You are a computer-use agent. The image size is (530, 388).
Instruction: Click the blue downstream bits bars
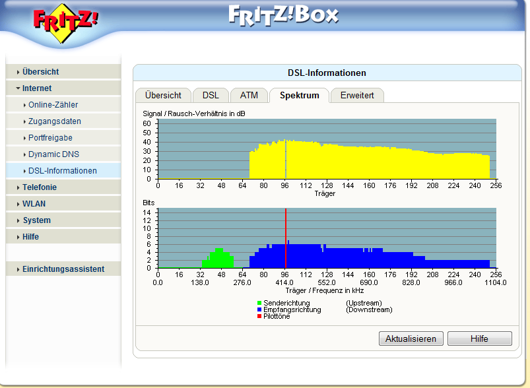coord(370,257)
